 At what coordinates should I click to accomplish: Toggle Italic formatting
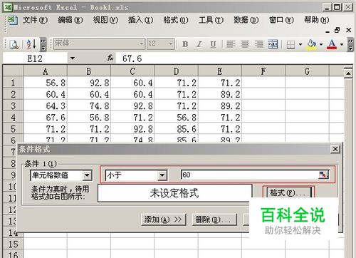pos(199,44)
